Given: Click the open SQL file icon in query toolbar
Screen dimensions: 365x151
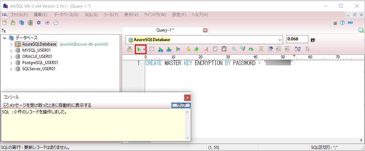Looking at the screenshot, I should pos(130,49).
